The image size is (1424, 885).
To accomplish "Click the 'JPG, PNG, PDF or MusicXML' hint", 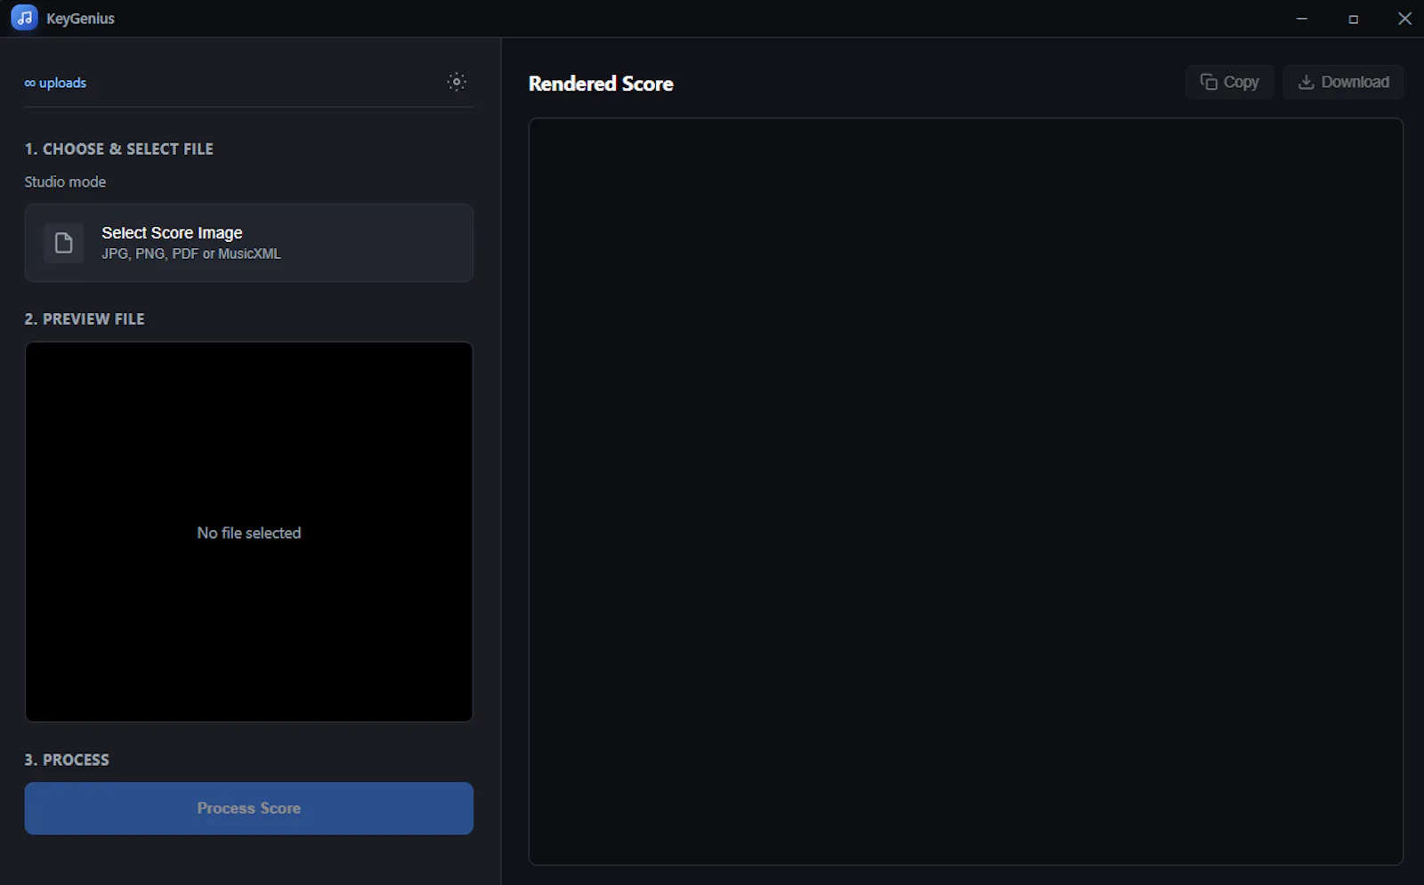I will click(x=191, y=253).
